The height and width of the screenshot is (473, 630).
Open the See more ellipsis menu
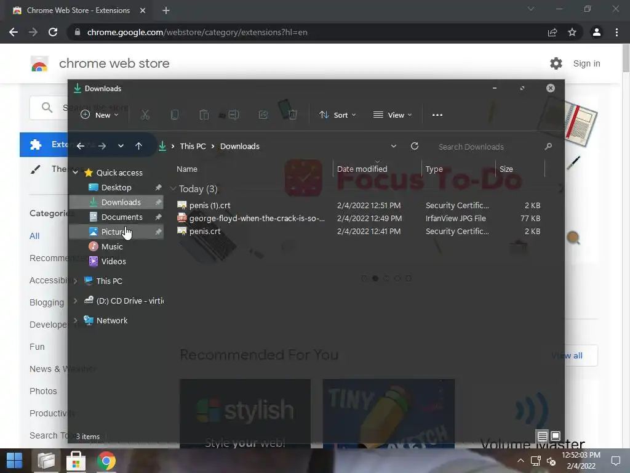[x=437, y=115]
